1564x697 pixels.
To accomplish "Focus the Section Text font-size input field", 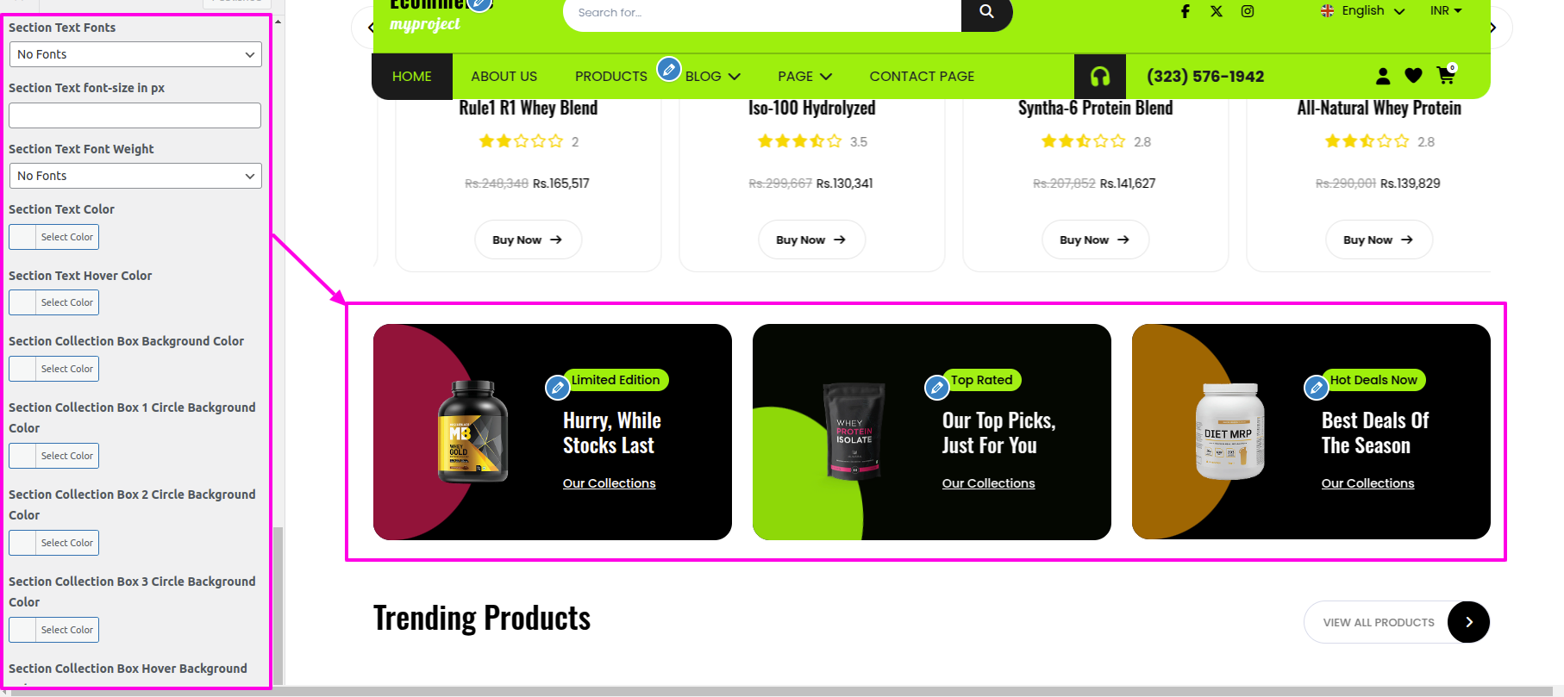I will coord(135,115).
